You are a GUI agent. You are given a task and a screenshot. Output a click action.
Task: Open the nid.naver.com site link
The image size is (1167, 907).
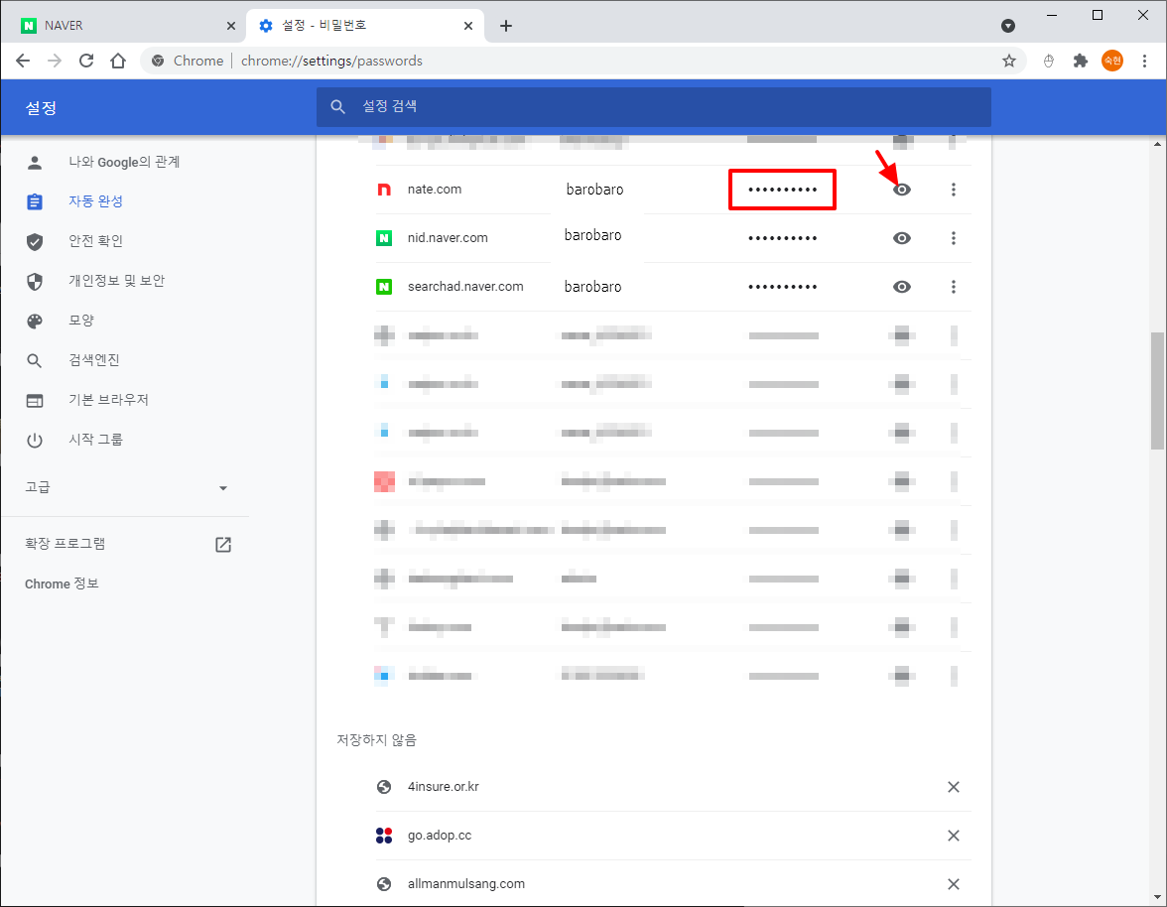[x=448, y=237]
